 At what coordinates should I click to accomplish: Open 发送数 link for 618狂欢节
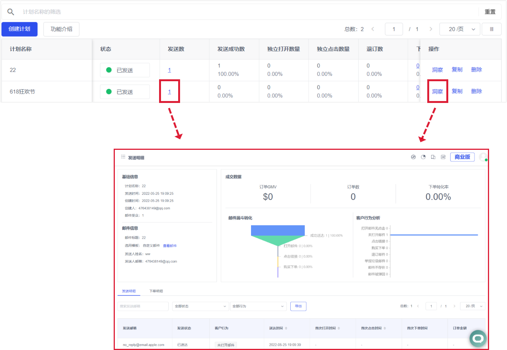tap(169, 92)
